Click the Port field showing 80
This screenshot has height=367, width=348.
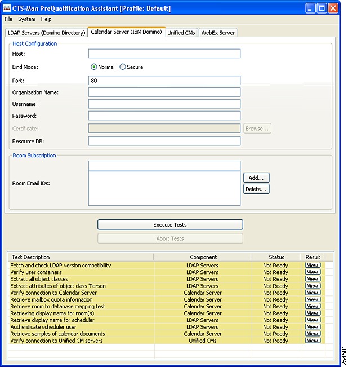click(164, 81)
